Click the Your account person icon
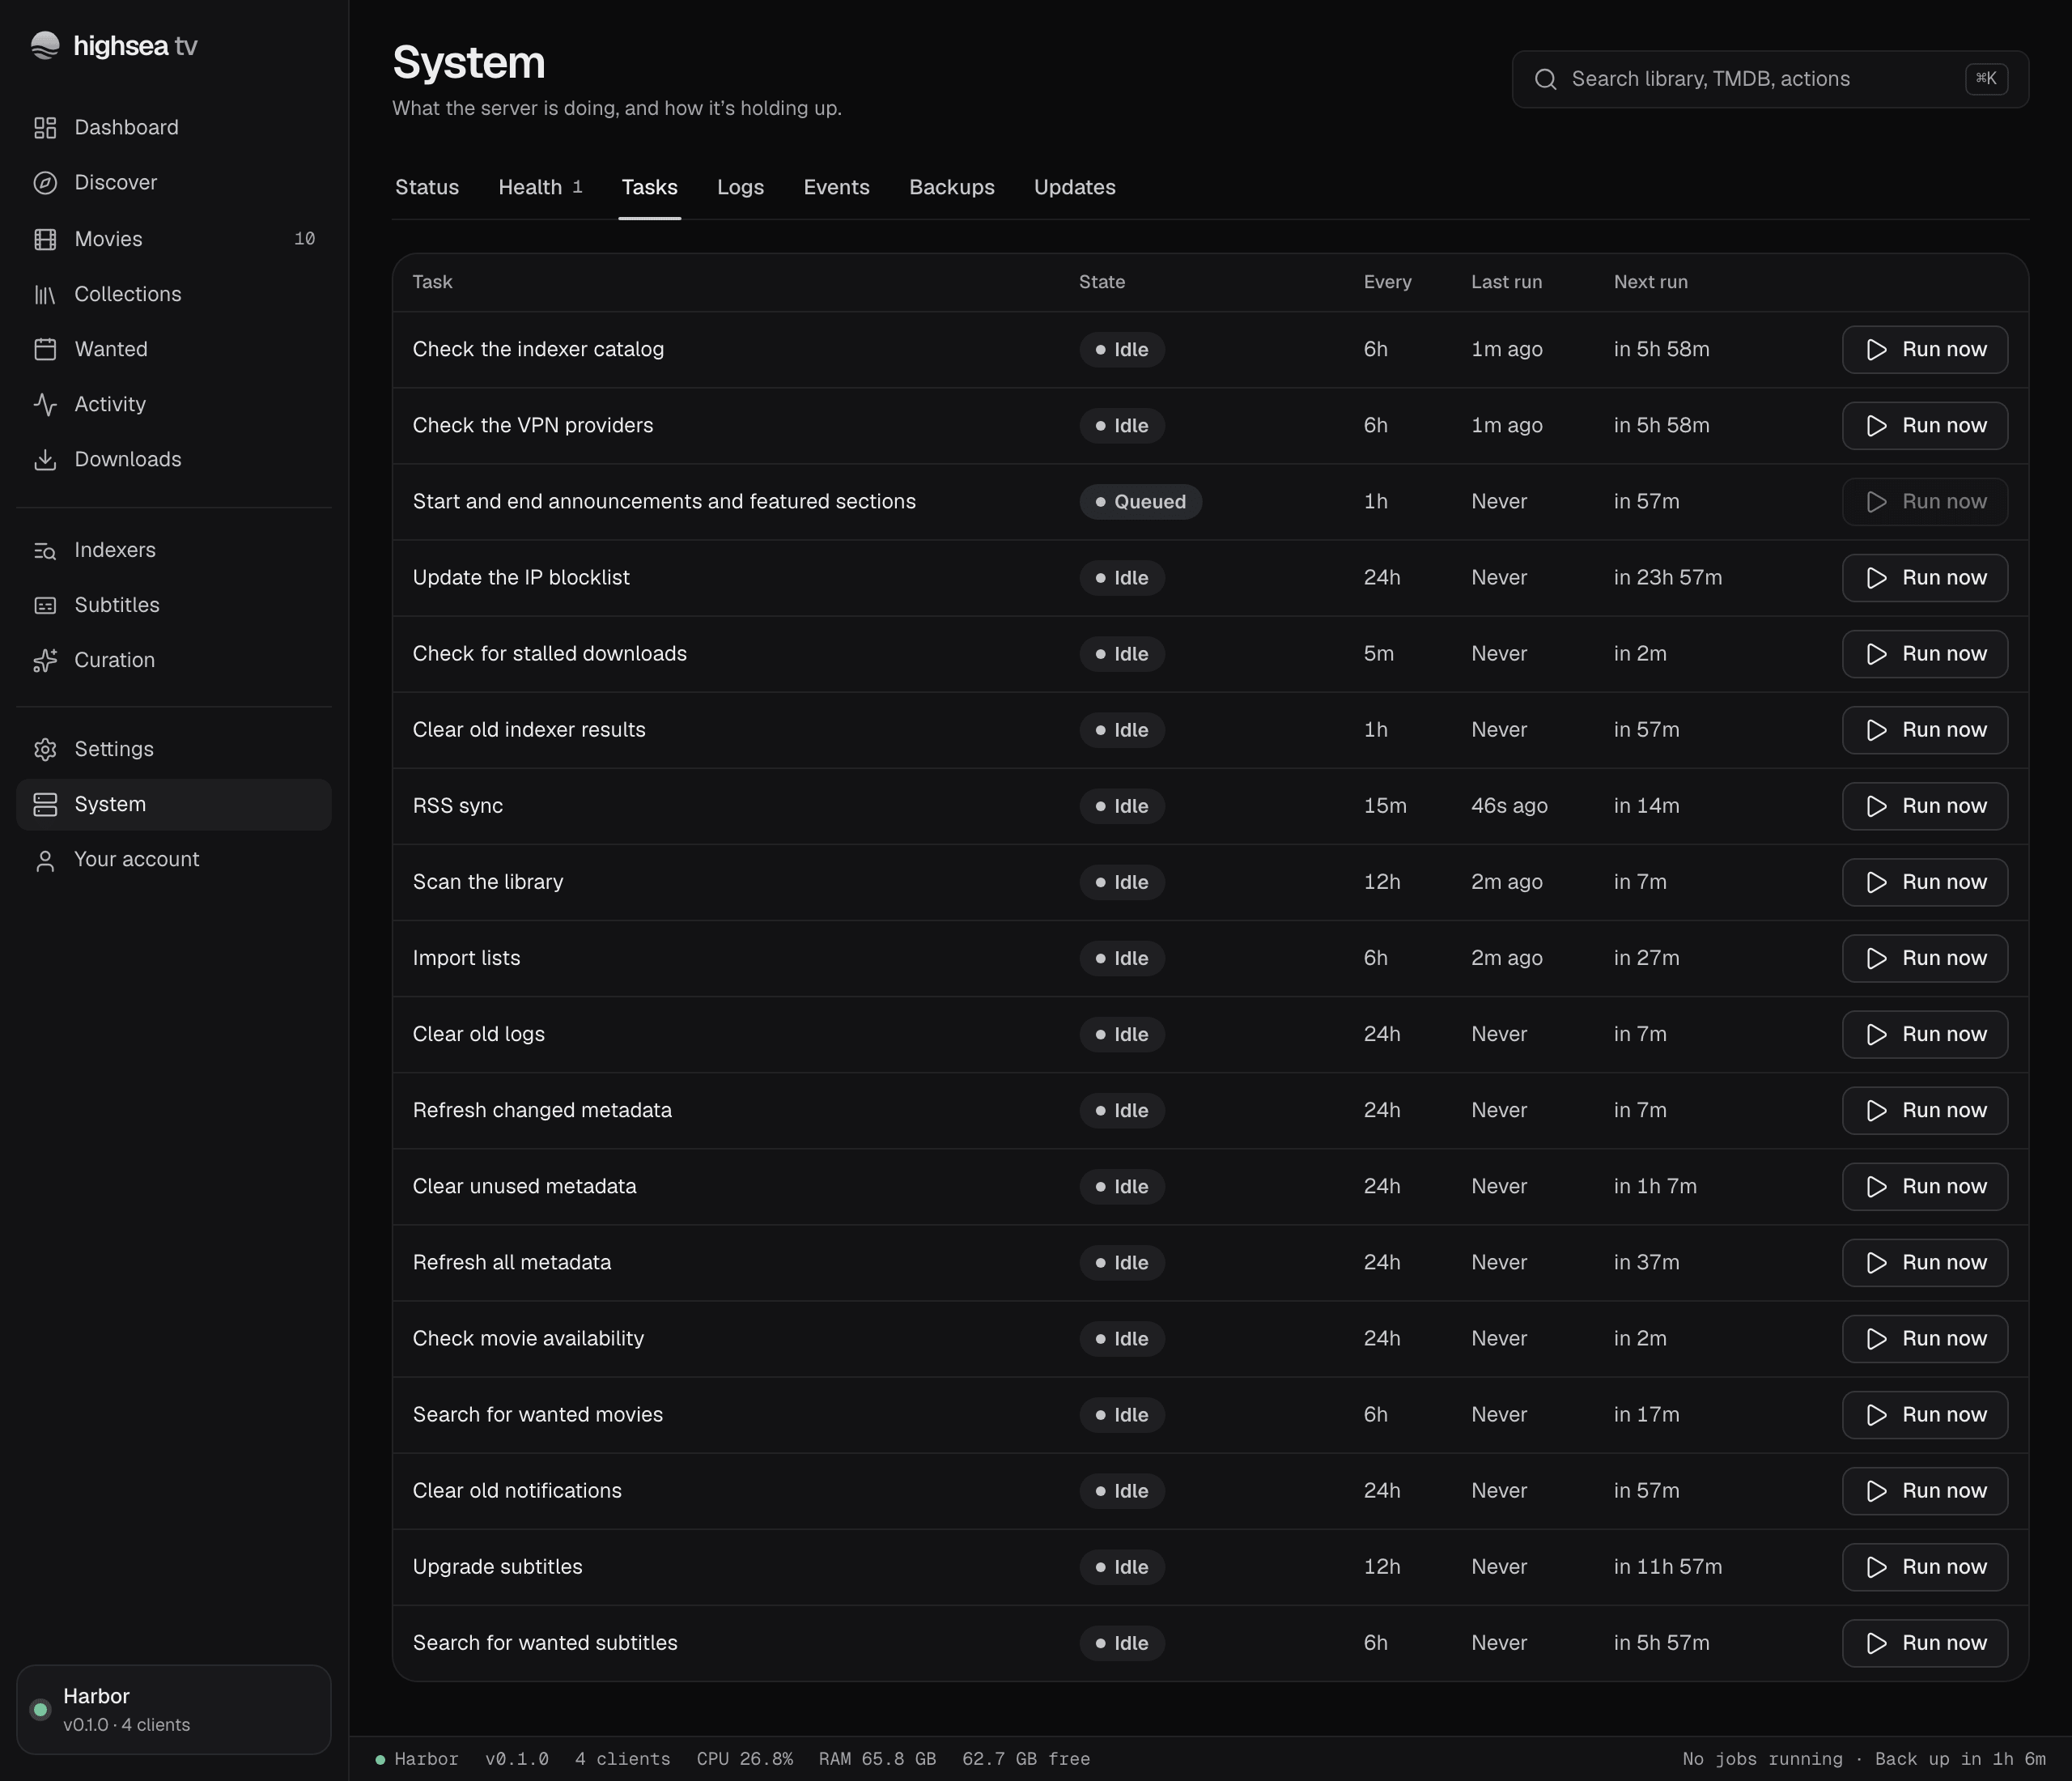 pyautogui.click(x=45, y=860)
